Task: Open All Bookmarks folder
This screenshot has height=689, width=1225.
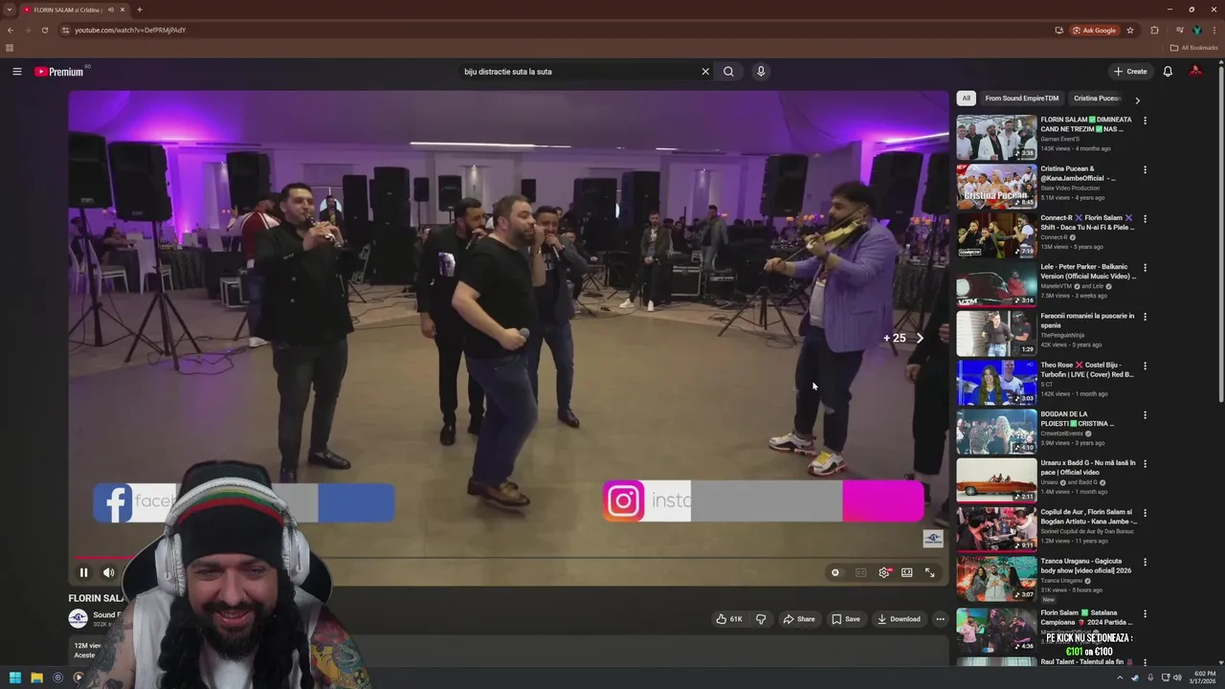Action: pos(1194,48)
